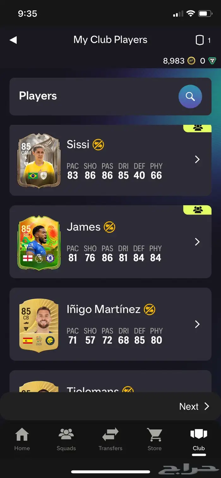221x478 pixels.
Task: Tap the squad badge on James's row
Action: [198, 210]
